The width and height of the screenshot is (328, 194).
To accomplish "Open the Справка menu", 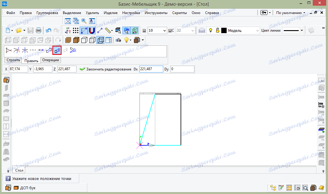I will [x=212, y=13].
